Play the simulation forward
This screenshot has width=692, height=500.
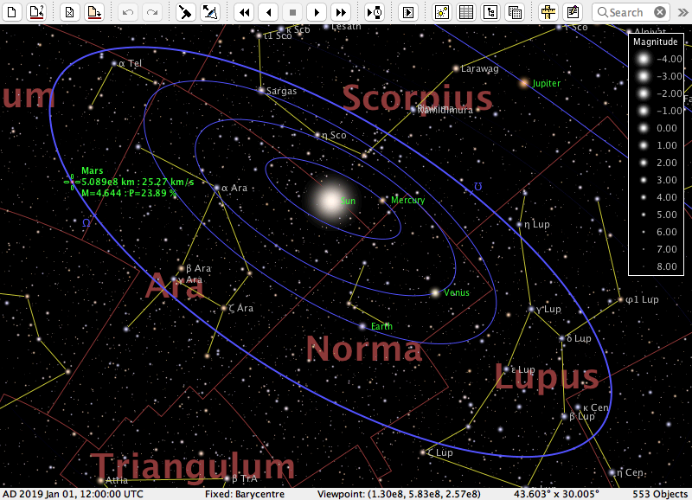click(x=317, y=11)
